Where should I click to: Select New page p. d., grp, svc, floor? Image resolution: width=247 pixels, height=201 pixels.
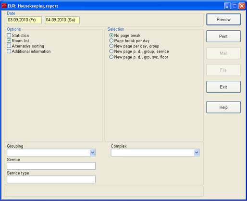click(111, 57)
